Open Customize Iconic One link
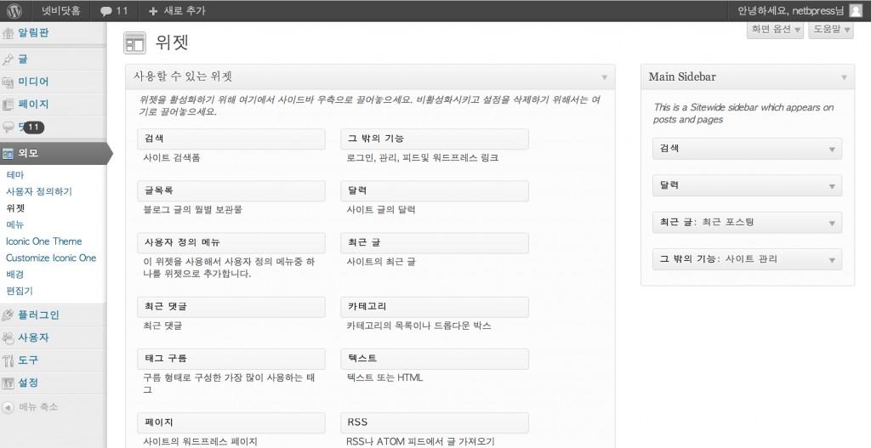The width and height of the screenshot is (871, 448). pyautogui.click(x=51, y=258)
